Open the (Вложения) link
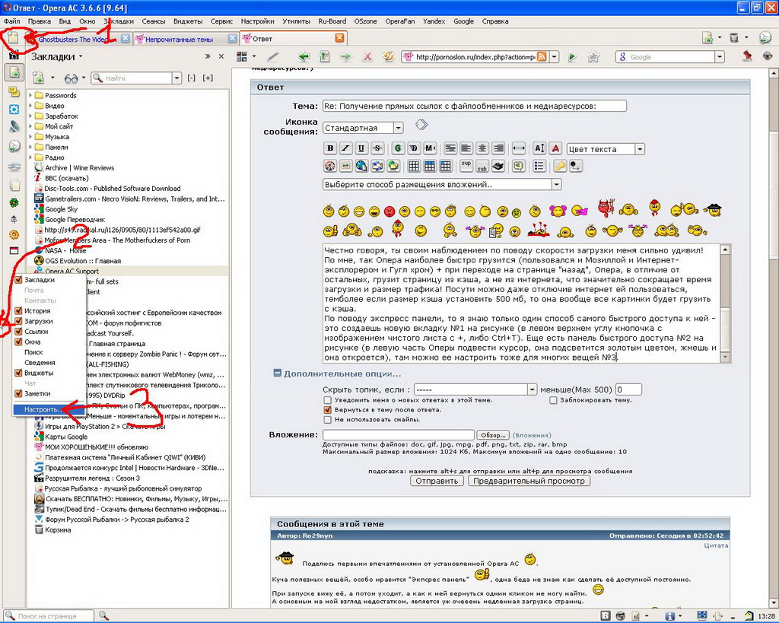This screenshot has height=623, width=779. pyautogui.click(x=532, y=435)
